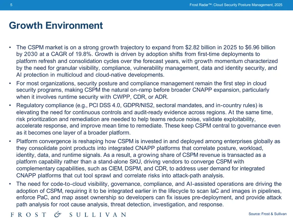The height and width of the screenshot is (220, 293).
Task: Click the page number 5 in header
Action: tap(11, 5)
